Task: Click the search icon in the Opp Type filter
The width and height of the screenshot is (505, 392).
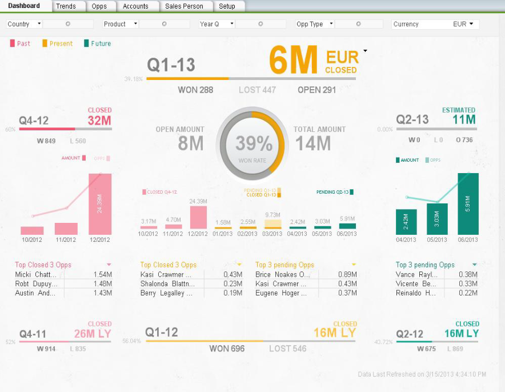Action: [x=357, y=24]
